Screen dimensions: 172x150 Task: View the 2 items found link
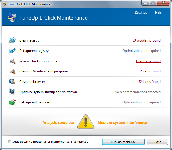(x=150, y=71)
